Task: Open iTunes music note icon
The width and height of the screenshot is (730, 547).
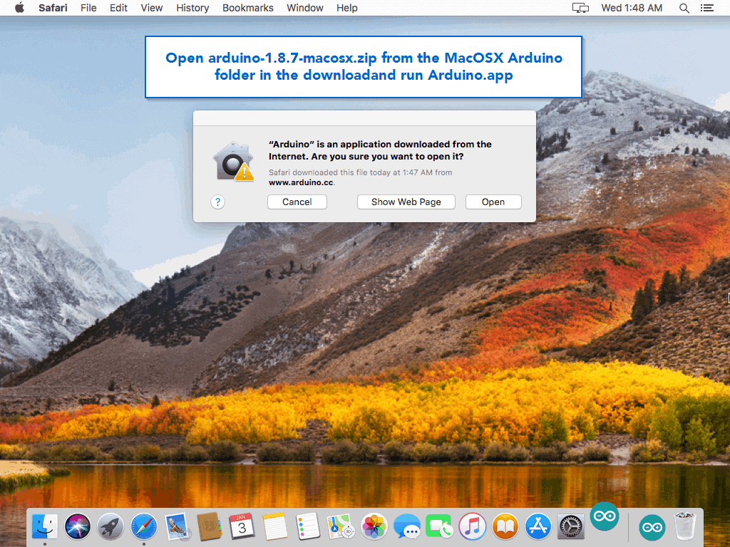Action: (x=473, y=526)
